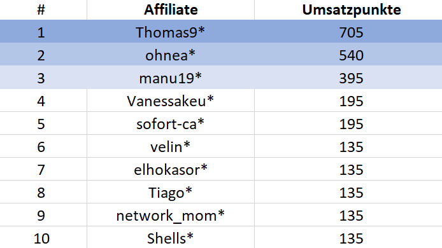The image size is (442, 248).
Task: Select the Thomas9* affiliate cell
Action: 171,32
